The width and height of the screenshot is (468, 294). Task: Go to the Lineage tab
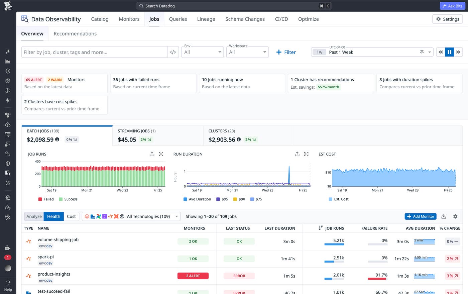[206, 19]
